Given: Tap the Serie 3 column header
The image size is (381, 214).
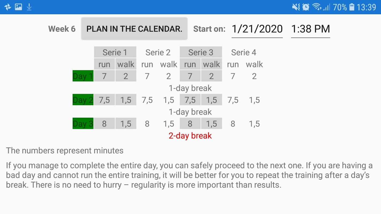Looking at the screenshot, I should click(x=201, y=52).
